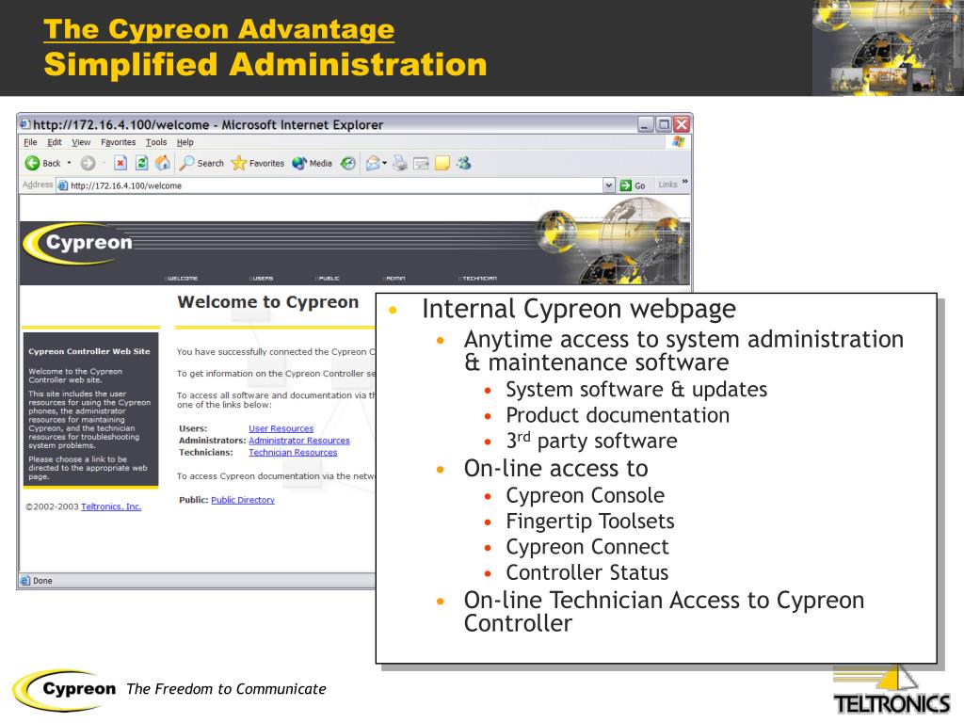This screenshot has width=964, height=723.
Task: Open the Favorites star button
Action: click(x=258, y=163)
